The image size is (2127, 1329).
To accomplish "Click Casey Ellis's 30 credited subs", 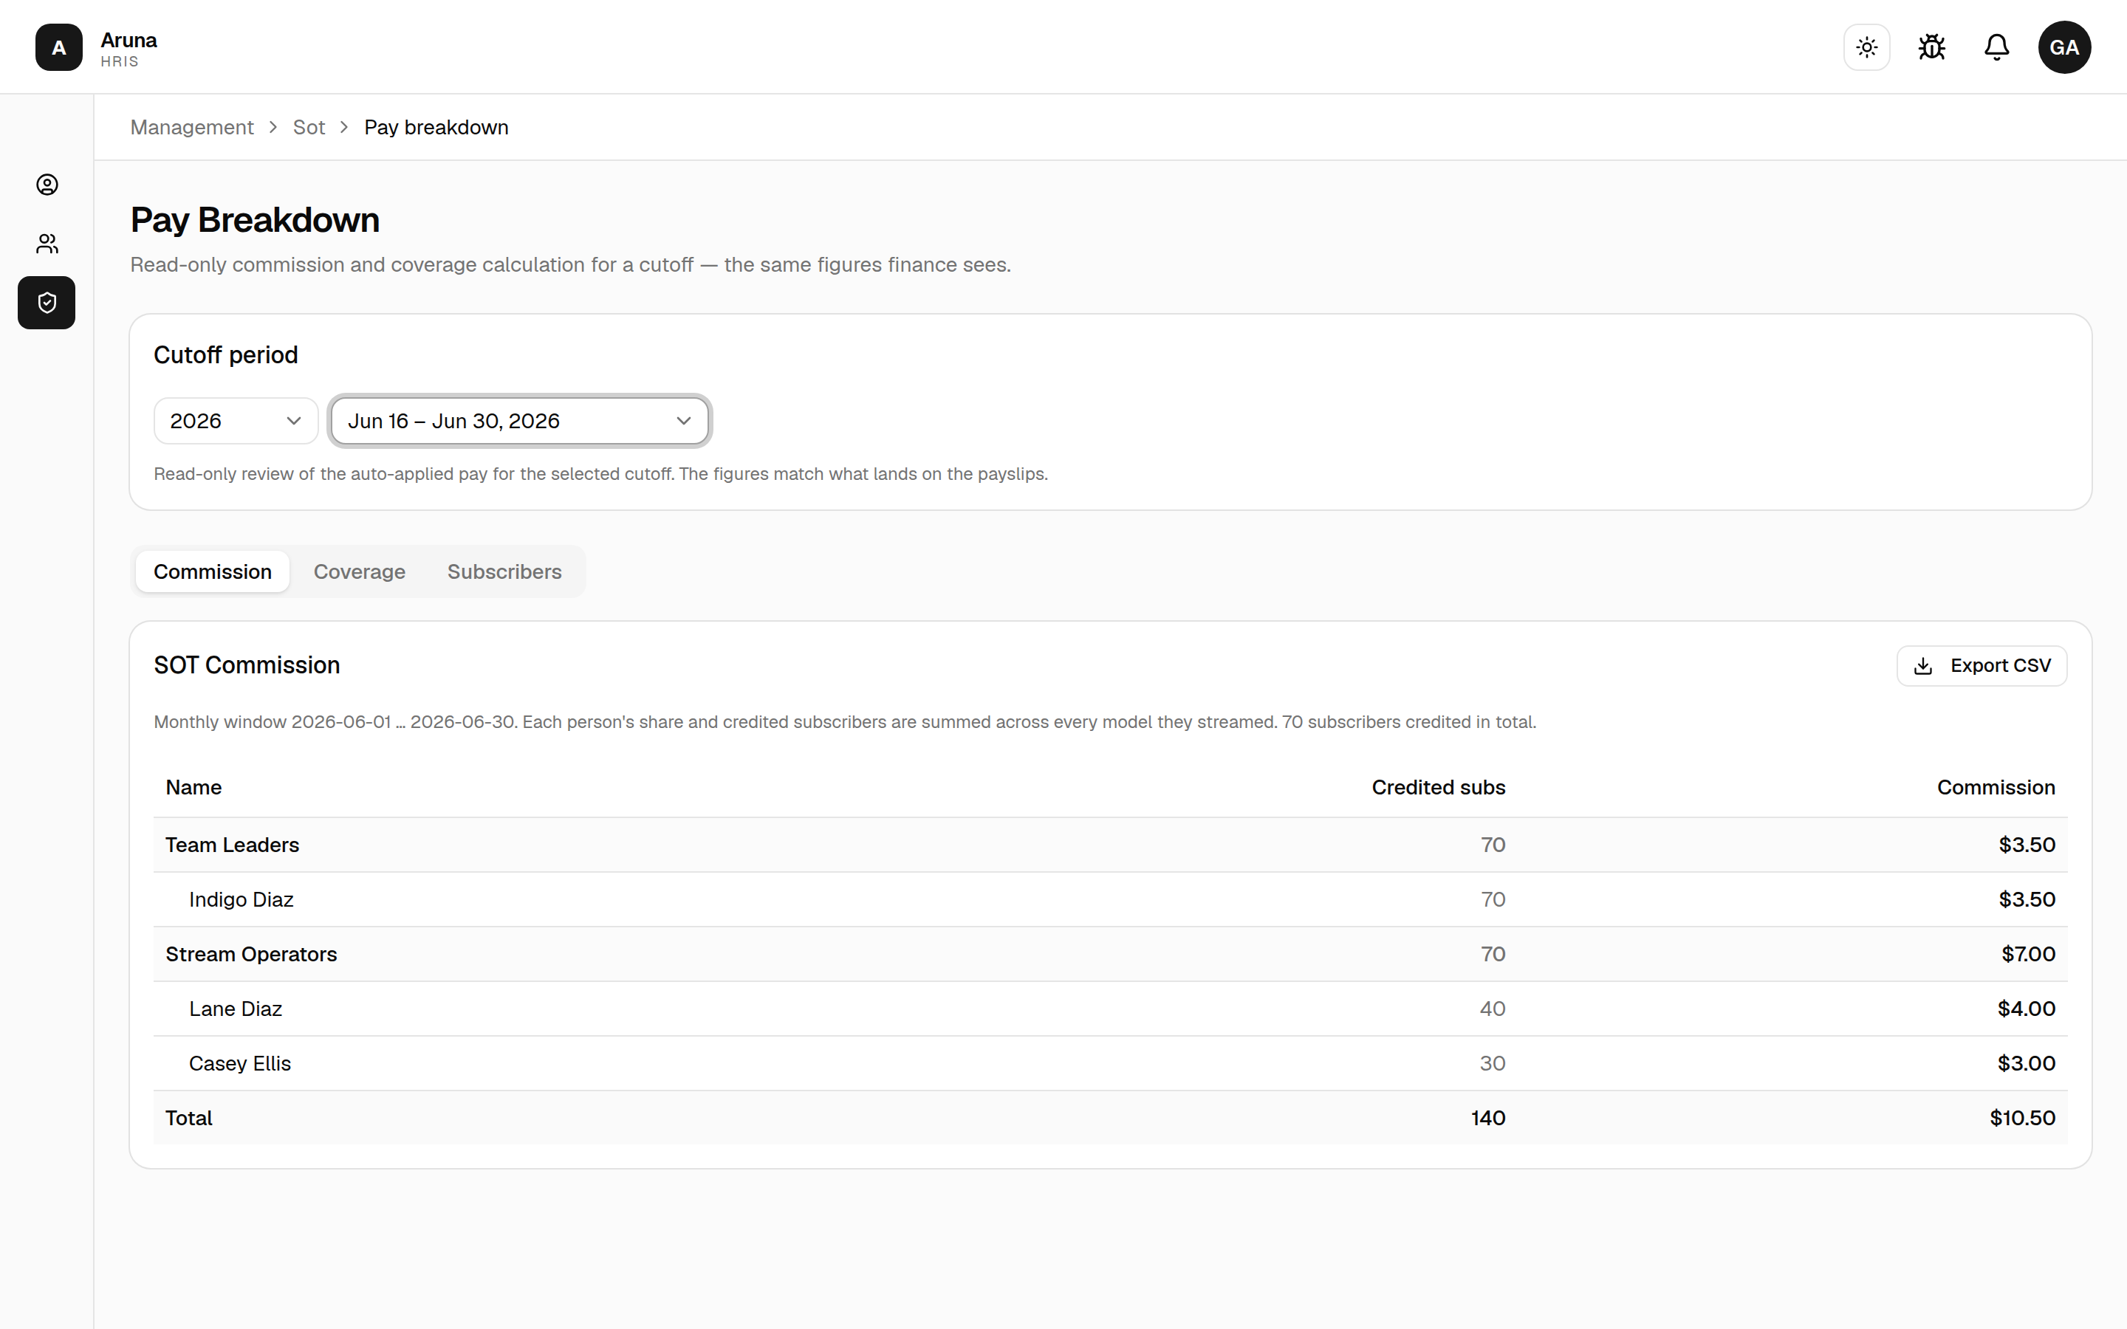I will pyautogui.click(x=1493, y=1062).
